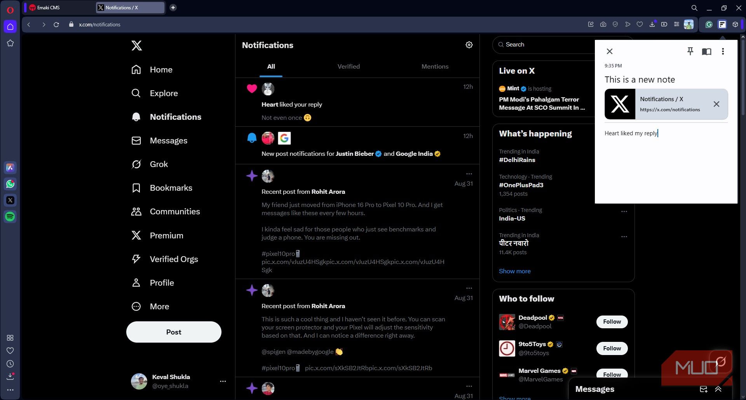This screenshot has height=400, width=746.
Task: Follow 9to5Toys account
Action: tap(612, 348)
